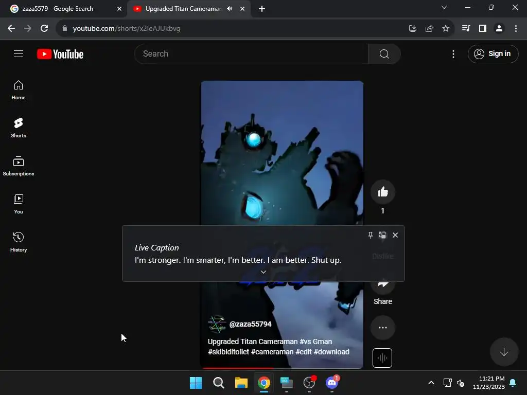
Task: Pin the Live Caption box
Action: click(x=371, y=235)
